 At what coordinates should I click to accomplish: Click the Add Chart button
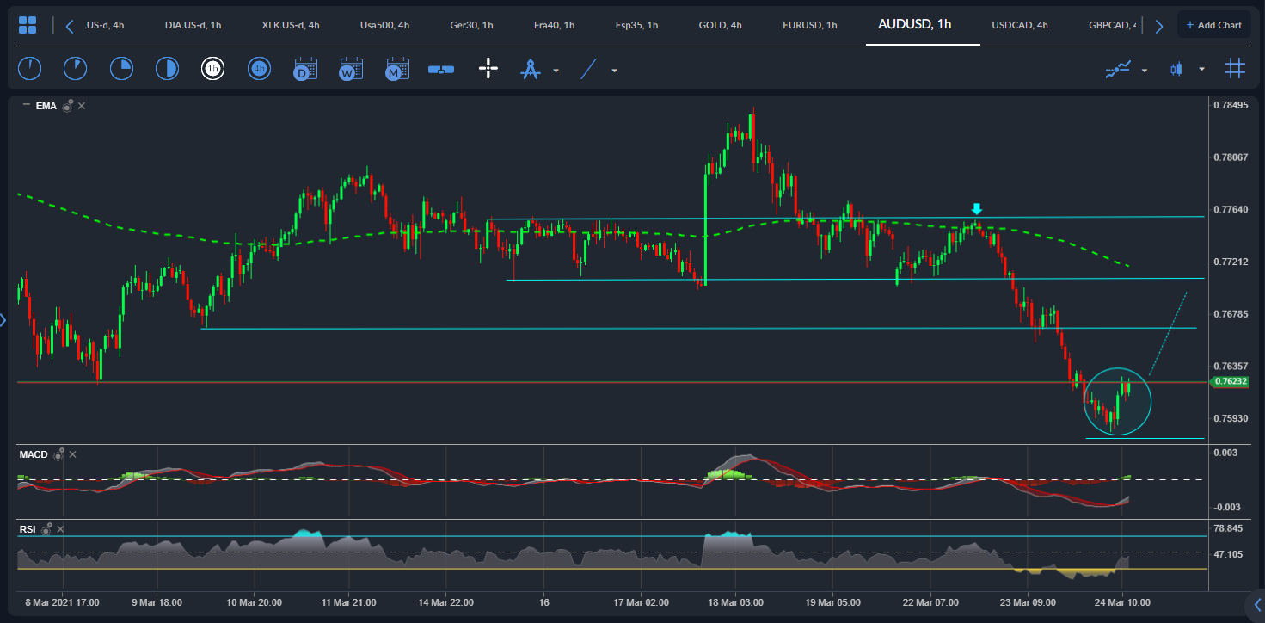pyautogui.click(x=1213, y=25)
